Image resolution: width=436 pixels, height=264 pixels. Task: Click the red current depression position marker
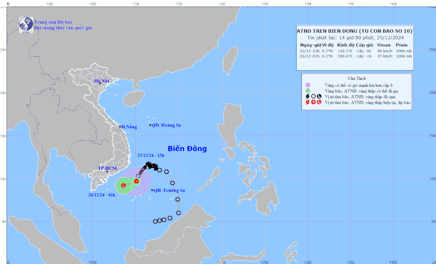tap(136, 181)
